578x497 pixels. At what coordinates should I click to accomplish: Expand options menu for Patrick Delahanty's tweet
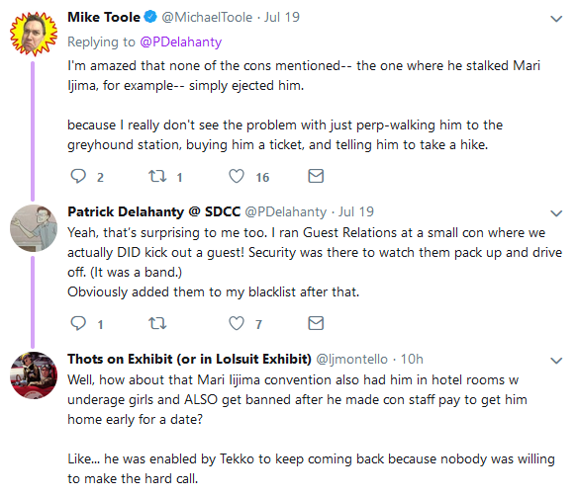point(556,213)
